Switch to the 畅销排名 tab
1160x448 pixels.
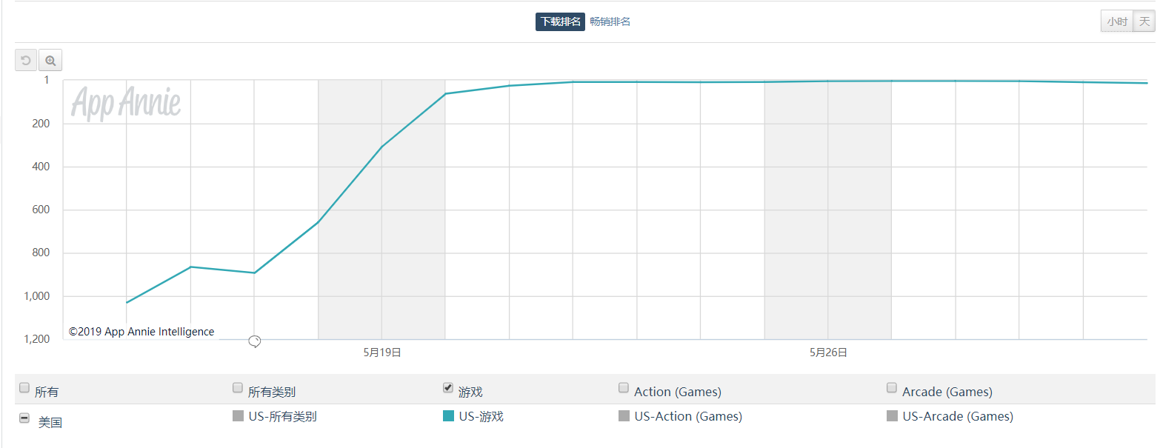tap(610, 22)
